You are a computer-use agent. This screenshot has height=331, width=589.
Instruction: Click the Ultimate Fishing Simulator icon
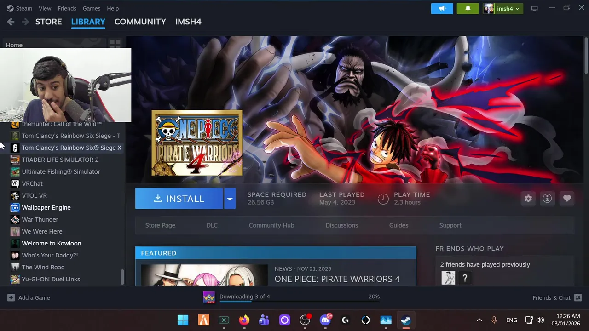click(15, 171)
